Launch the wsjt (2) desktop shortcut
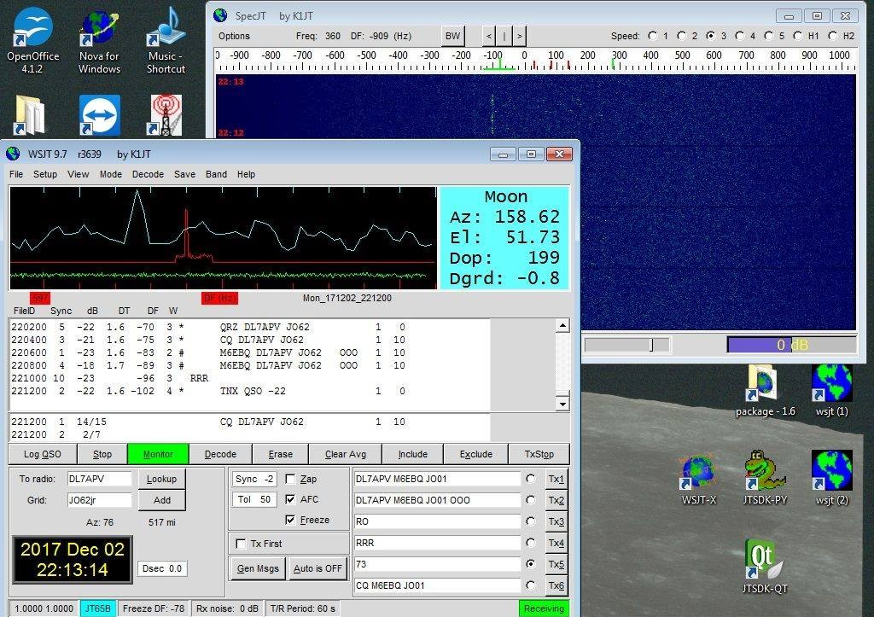The height and width of the screenshot is (617, 874). point(831,478)
